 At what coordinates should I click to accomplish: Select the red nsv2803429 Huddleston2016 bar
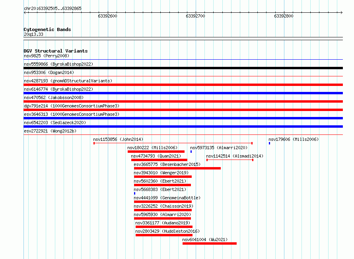[164, 235]
